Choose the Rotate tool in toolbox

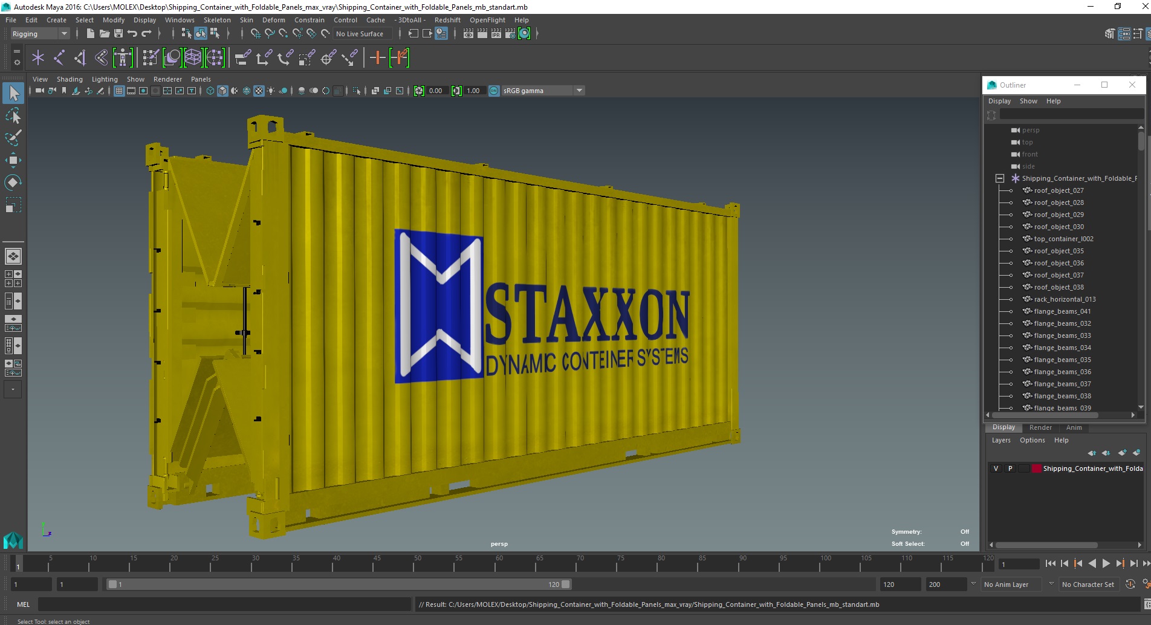click(13, 183)
